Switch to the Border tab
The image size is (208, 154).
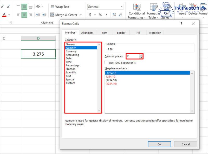(121, 33)
